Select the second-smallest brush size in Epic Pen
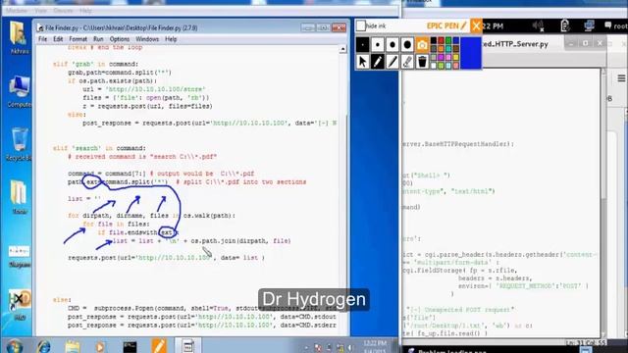Screen dimensions: 628x353 point(377,45)
